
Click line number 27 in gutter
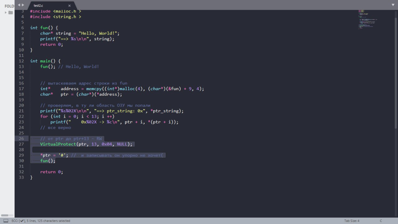pyautogui.click(x=21, y=144)
